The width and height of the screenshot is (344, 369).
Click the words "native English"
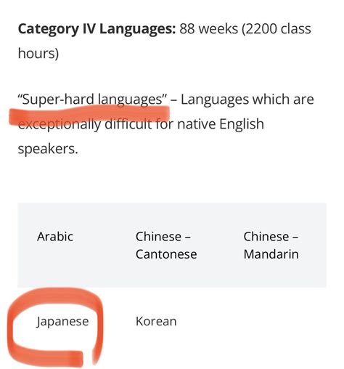tap(221, 124)
